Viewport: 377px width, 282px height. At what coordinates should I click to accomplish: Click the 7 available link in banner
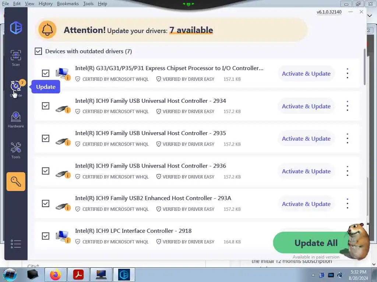pyautogui.click(x=191, y=30)
